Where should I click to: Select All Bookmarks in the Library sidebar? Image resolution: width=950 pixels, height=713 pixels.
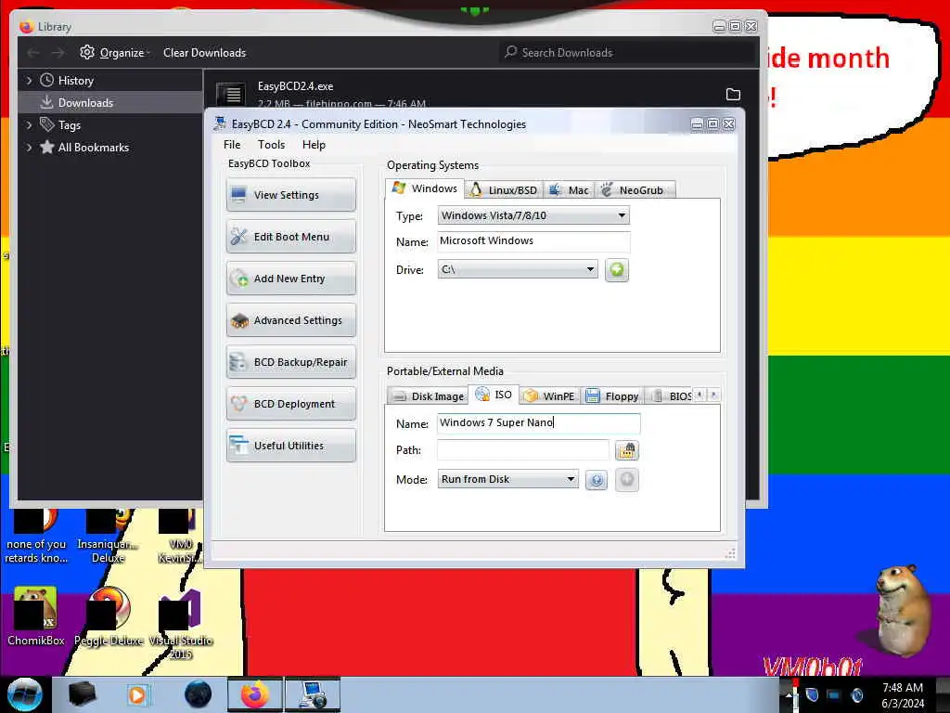point(94,148)
